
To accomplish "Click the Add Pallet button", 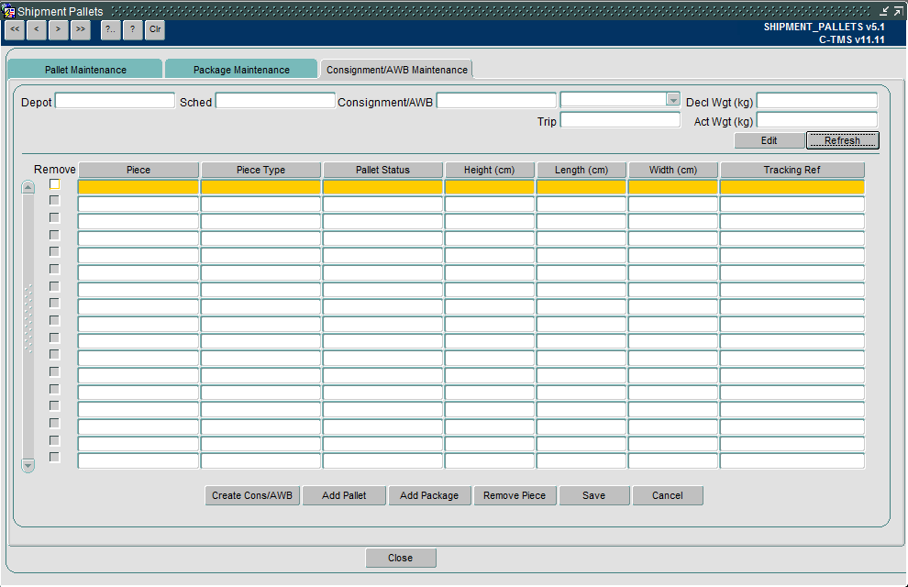I will pyautogui.click(x=344, y=495).
